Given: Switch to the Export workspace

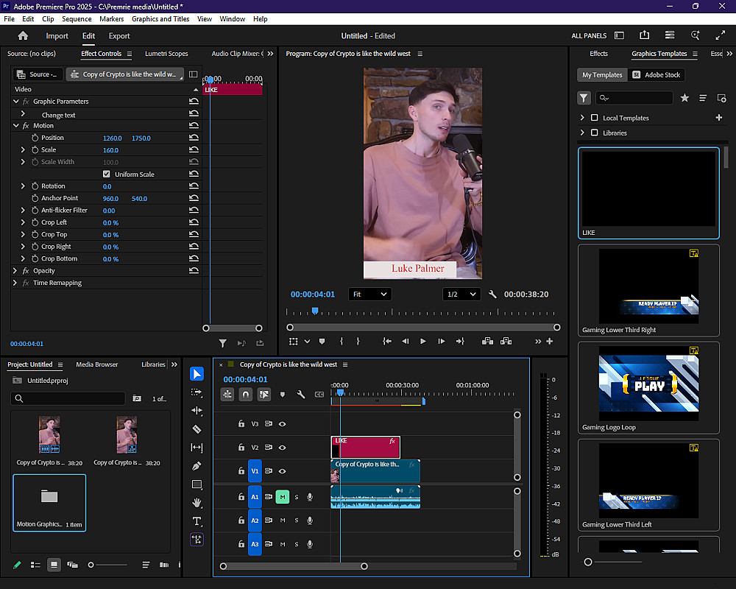Looking at the screenshot, I should (119, 36).
